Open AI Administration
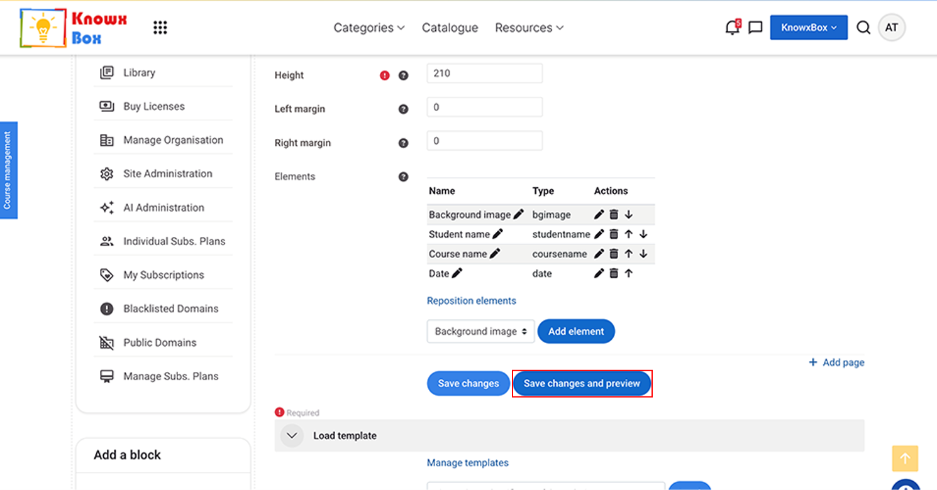This screenshot has height=490, width=937. coord(164,207)
